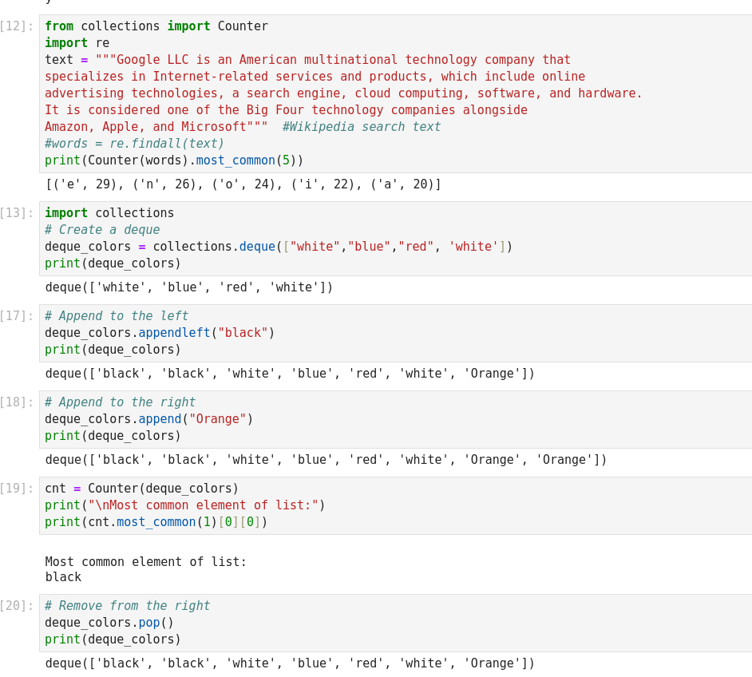Click the append("Orange") code line
The width and height of the screenshot is (752, 677).
pos(148,419)
